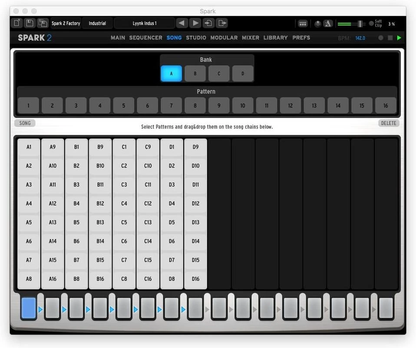Click pattern cell C14 in song chain

(148, 241)
